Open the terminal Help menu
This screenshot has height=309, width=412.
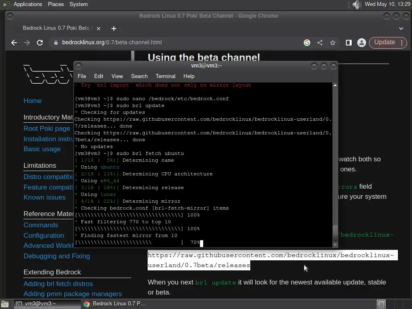point(189,76)
